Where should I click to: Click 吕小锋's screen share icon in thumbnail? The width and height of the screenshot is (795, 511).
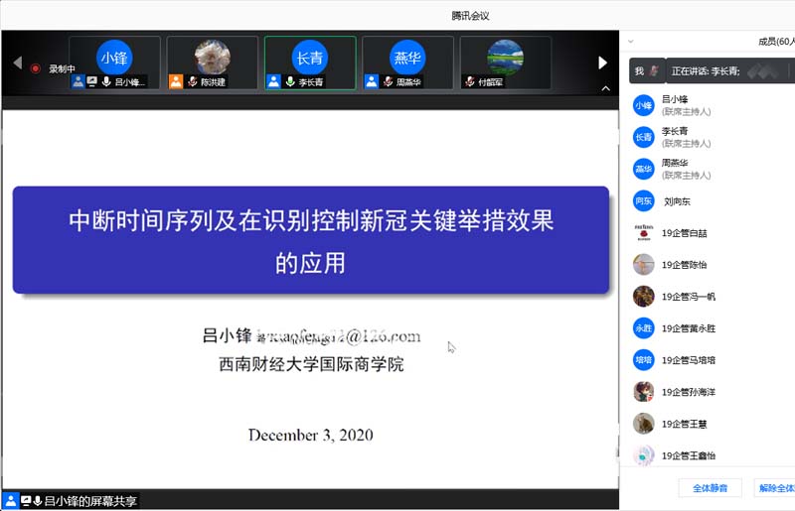(92, 81)
